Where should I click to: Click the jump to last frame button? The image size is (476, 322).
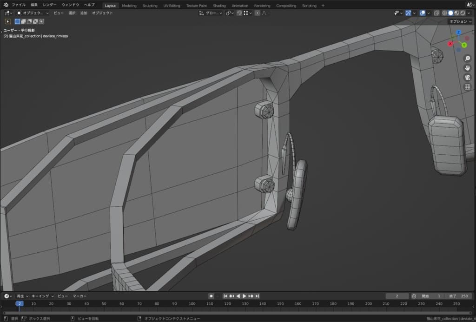click(257, 296)
